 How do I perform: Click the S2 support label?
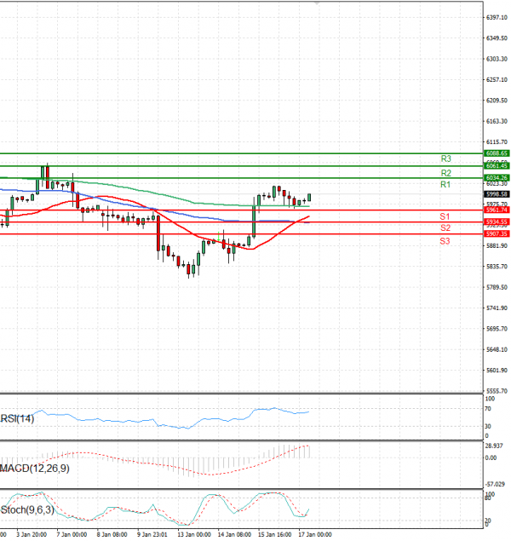pos(445,228)
